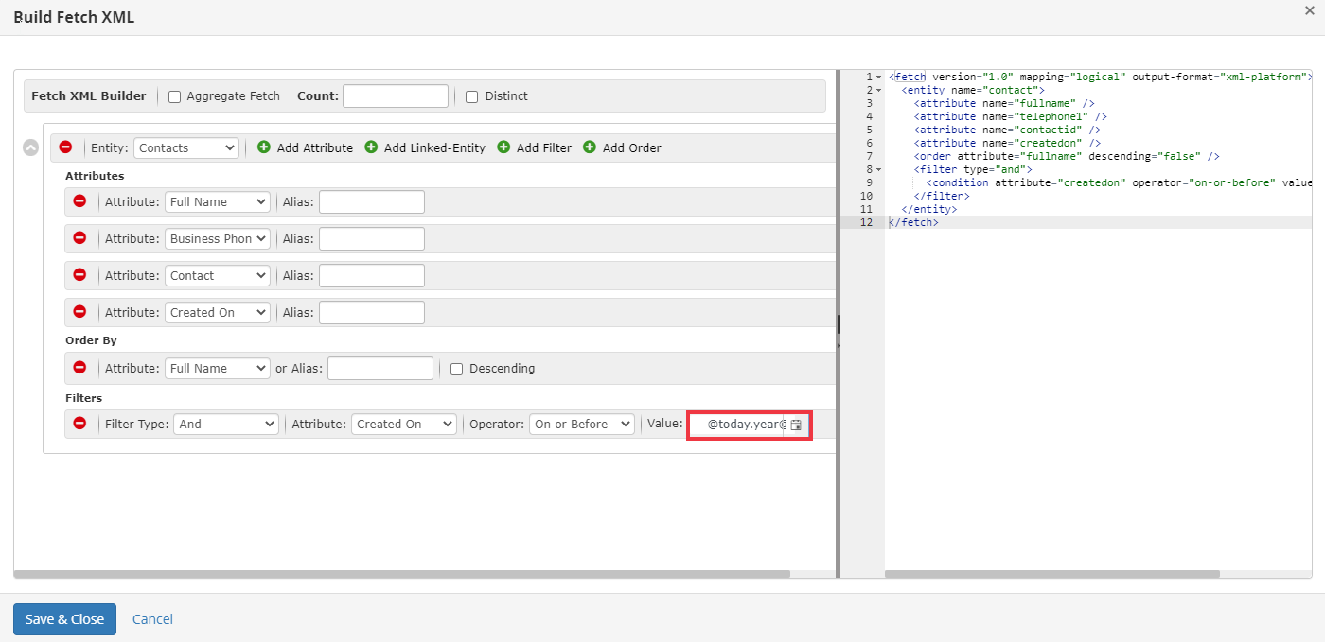Screen dimensions: 1325x642
Task: Click line number 10 in XML gutter
Action: (x=867, y=196)
